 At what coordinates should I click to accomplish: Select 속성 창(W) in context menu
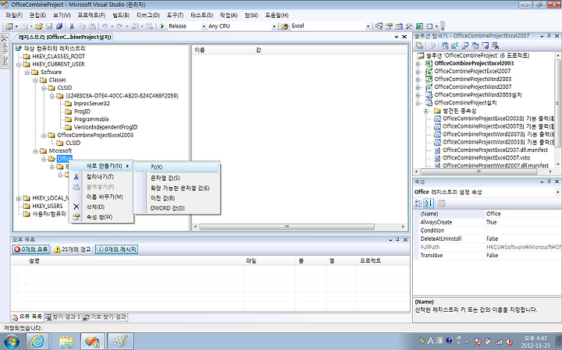tap(101, 217)
